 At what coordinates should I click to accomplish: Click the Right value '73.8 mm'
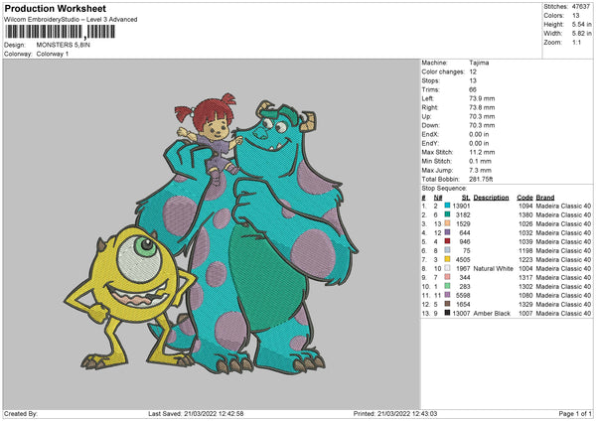point(482,107)
